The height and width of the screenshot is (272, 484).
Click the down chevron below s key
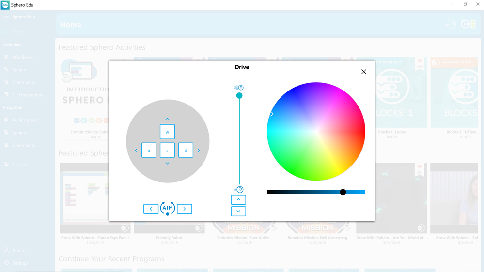pos(167,163)
